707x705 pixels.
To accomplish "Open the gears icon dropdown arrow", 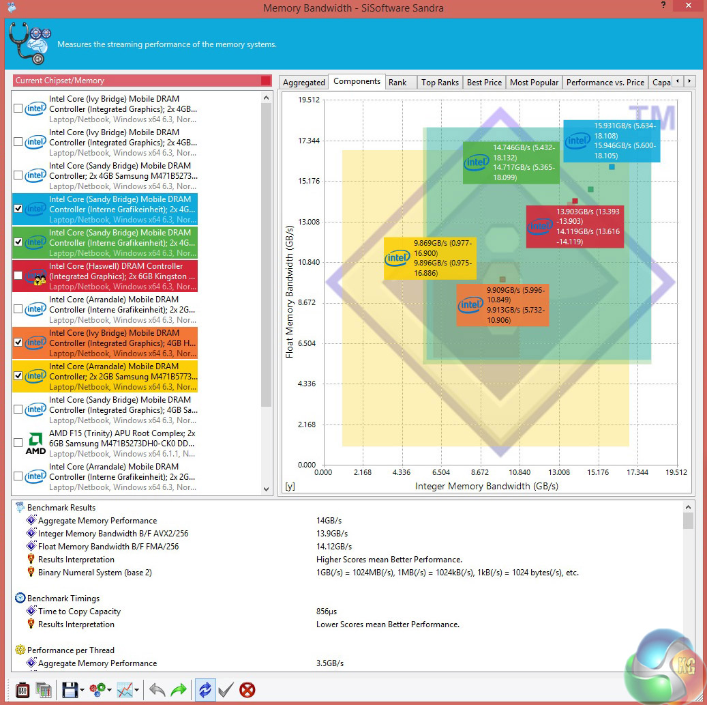I will click(110, 690).
